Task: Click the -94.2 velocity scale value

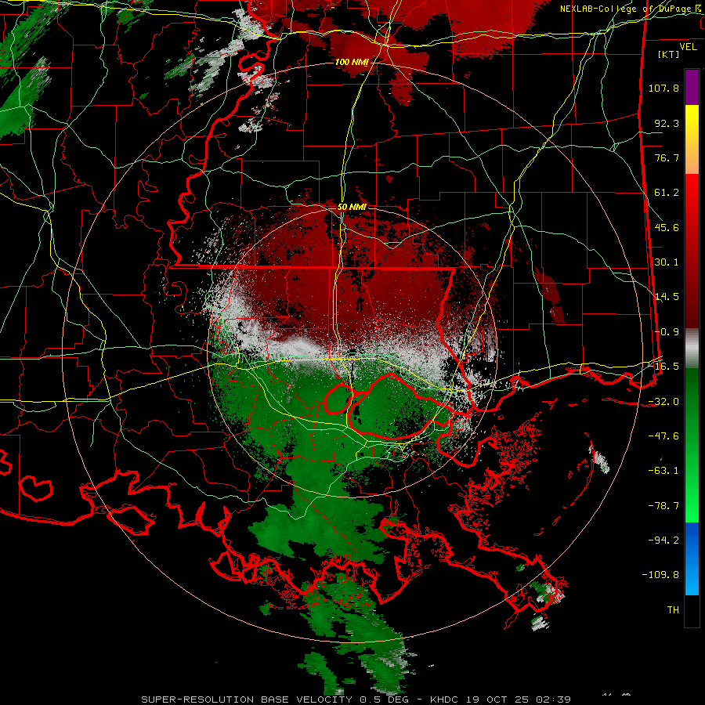Action: pyautogui.click(x=663, y=540)
